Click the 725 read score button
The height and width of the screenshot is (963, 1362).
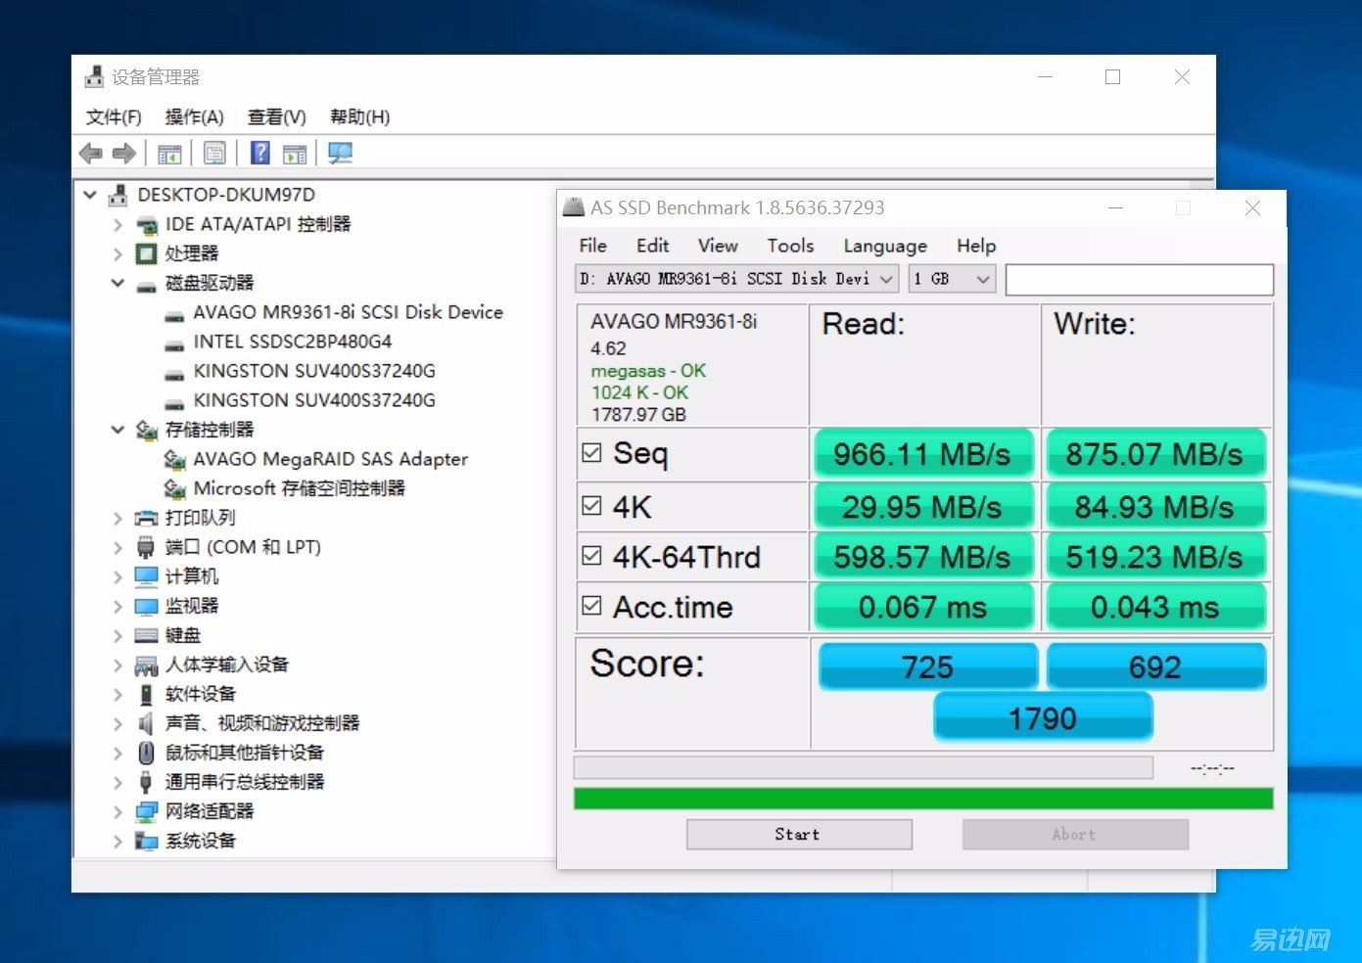926,666
